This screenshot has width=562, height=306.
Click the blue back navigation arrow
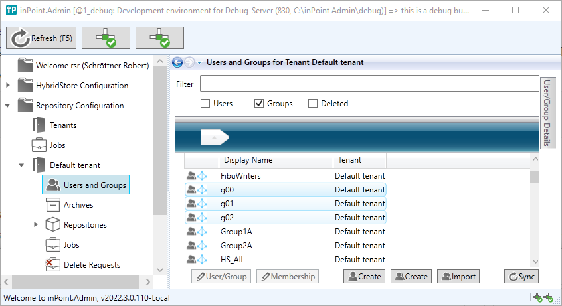tap(177, 62)
